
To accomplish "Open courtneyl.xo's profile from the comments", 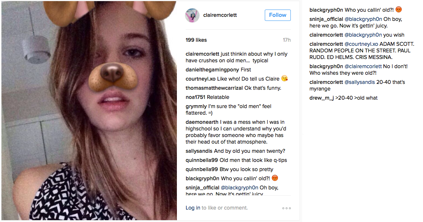I will 201,79.
